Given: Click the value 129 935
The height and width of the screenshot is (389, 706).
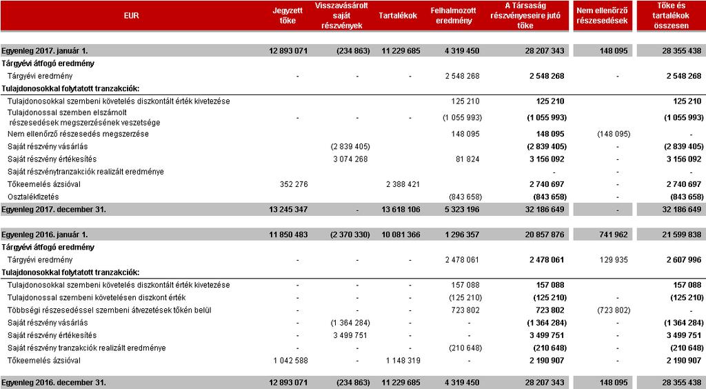Looking at the screenshot, I should pos(614,260).
